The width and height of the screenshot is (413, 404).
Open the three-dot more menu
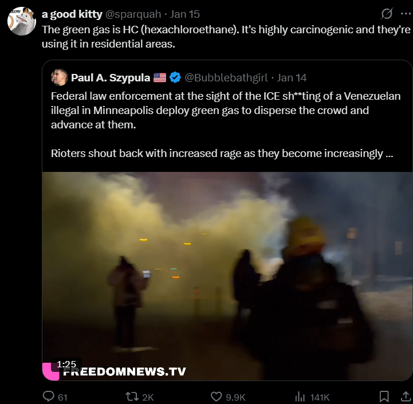click(x=406, y=14)
